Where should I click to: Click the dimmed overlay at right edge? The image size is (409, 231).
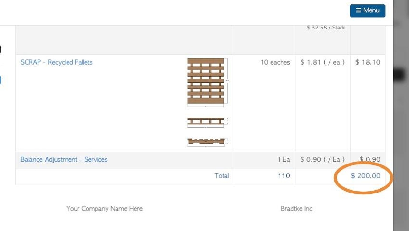click(x=401, y=115)
